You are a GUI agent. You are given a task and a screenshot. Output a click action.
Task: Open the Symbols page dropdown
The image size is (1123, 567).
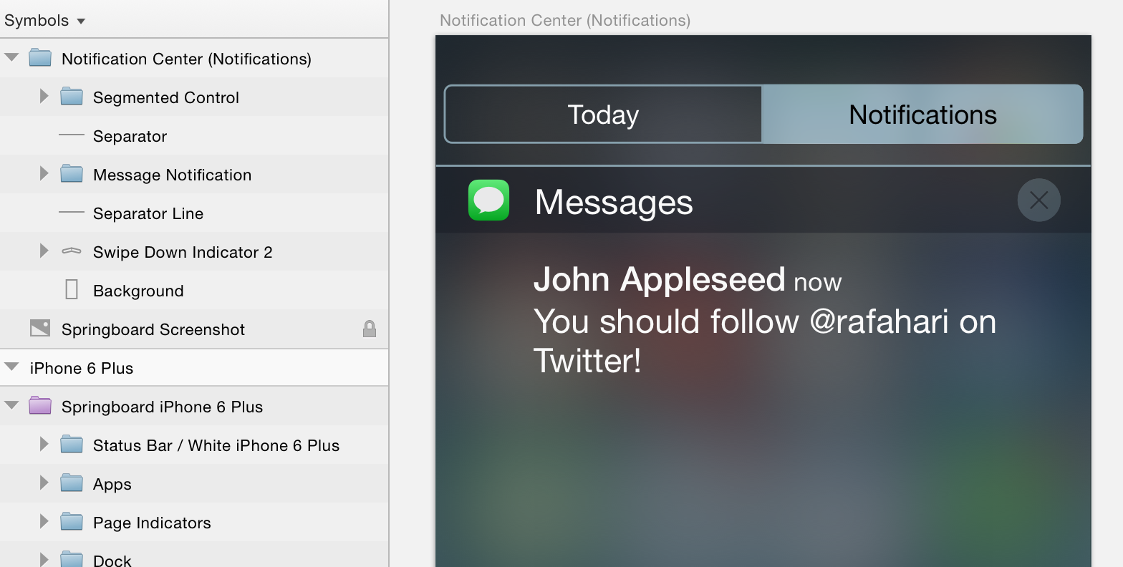pos(44,20)
